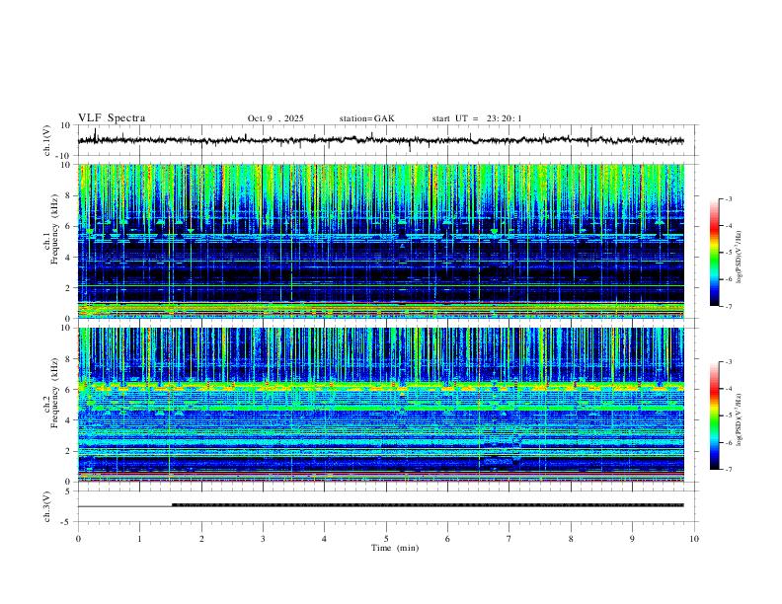Click time axis tick label "4"
The height and width of the screenshot is (604, 782).
click(x=324, y=539)
